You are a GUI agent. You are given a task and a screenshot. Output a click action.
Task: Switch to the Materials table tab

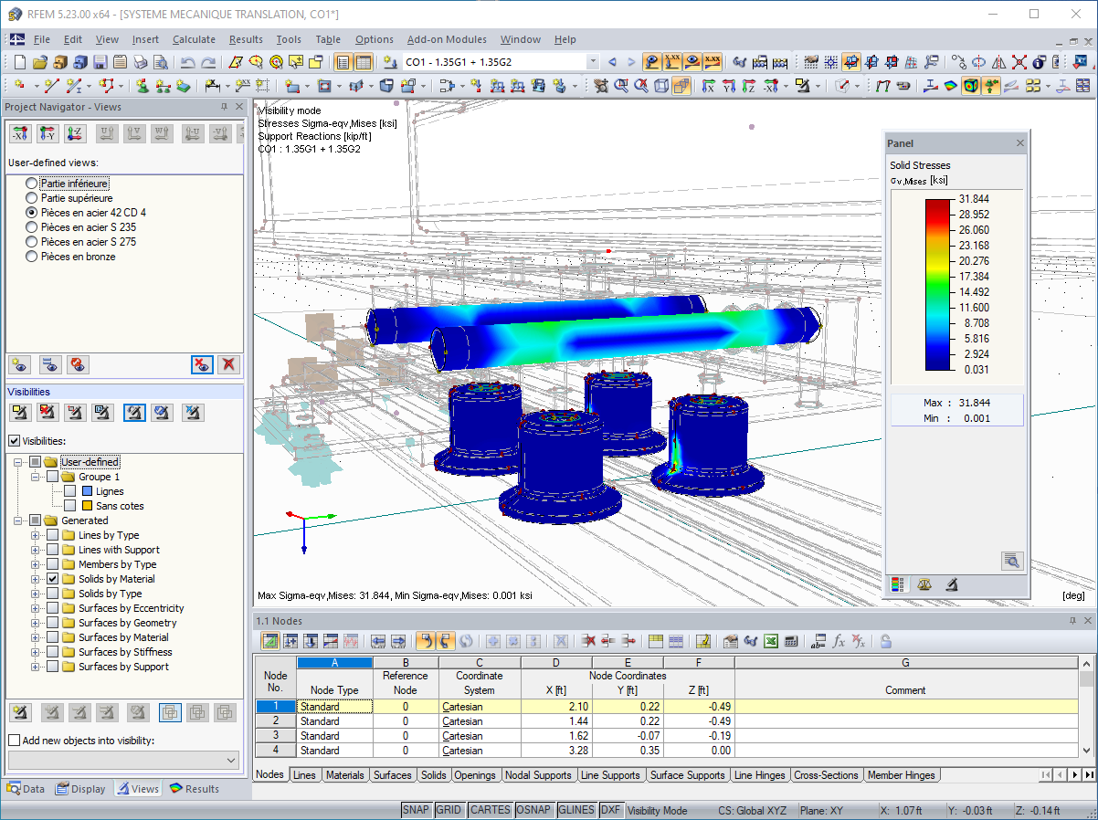click(x=345, y=775)
